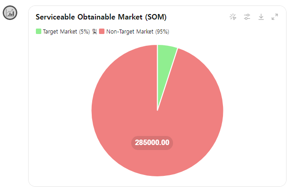Click the chart assistant avatar icon
The height and width of the screenshot is (189, 292).
click(10, 13)
